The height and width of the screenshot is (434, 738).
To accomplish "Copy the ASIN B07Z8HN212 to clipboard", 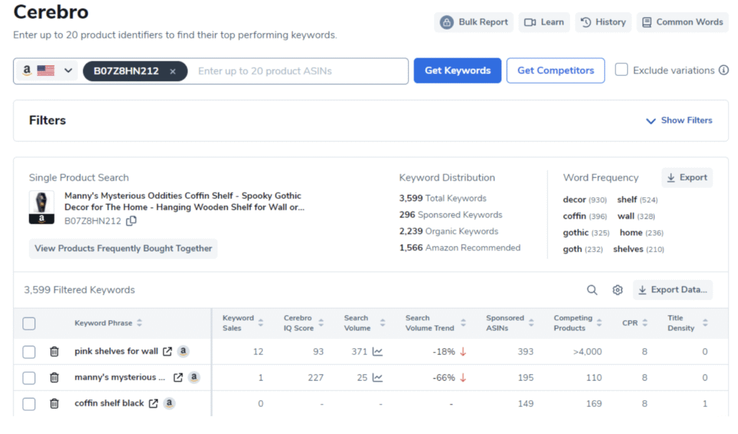I will pyautogui.click(x=132, y=220).
